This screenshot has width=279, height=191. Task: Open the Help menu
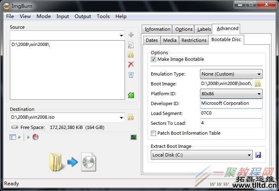coord(121,16)
